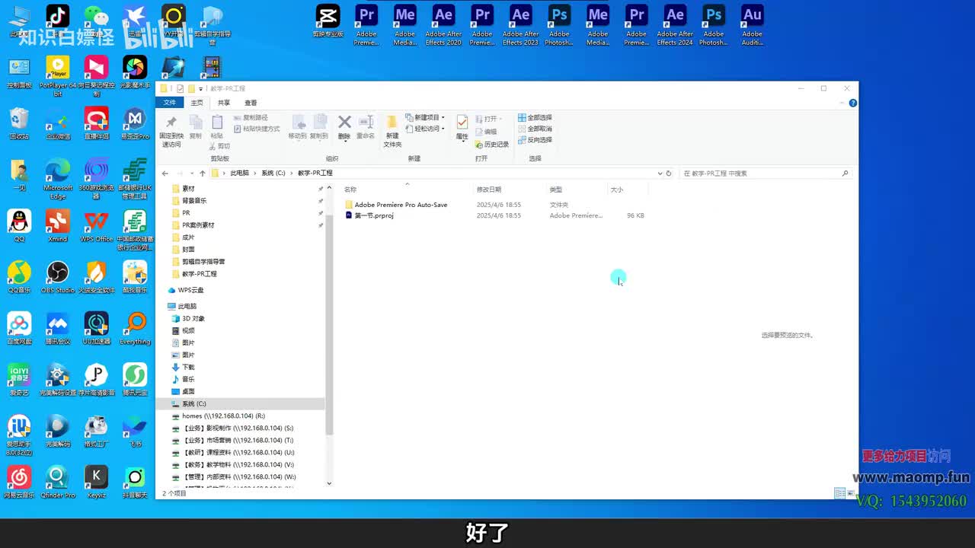Click the 粘贴 paste clipboard icon
975x548 pixels.
pyautogui.click(x=217, y=123)
